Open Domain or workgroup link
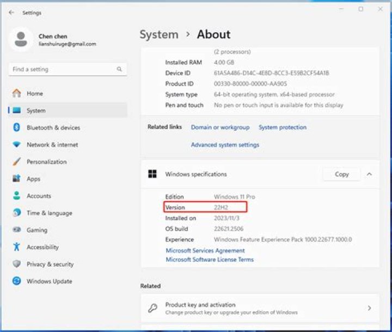Viewport: 392px width, 332px height. coord(220,127)
